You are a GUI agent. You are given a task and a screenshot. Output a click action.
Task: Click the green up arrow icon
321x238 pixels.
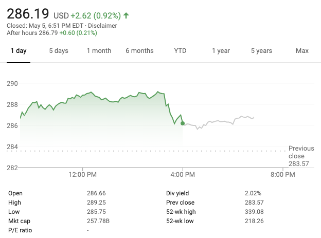point(126,15)
